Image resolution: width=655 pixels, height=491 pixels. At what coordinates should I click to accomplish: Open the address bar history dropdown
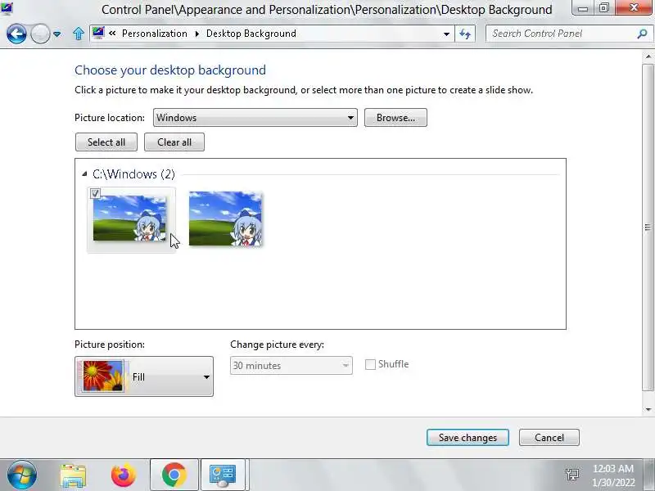446,34
